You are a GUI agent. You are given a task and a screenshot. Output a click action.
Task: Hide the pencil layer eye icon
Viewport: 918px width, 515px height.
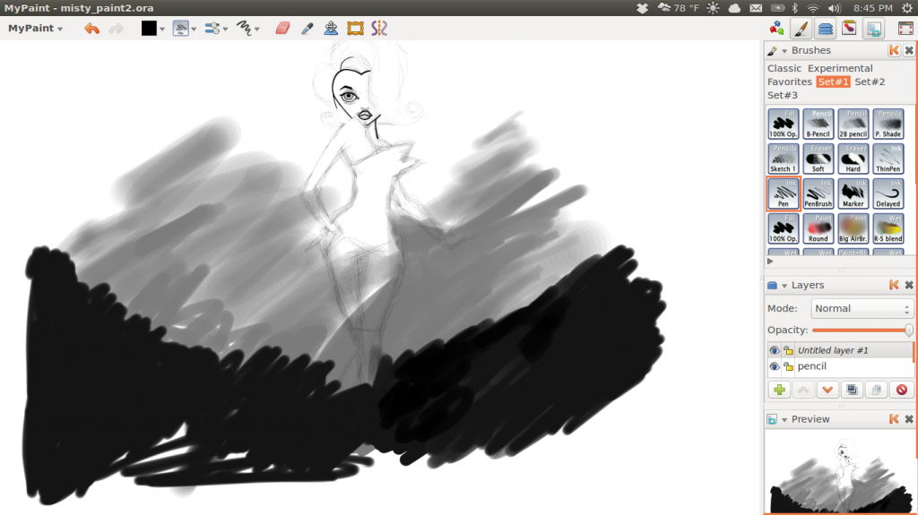tap(775, 366)
